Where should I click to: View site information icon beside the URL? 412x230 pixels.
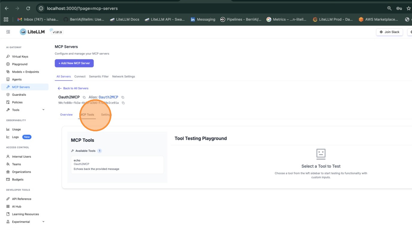41,8
